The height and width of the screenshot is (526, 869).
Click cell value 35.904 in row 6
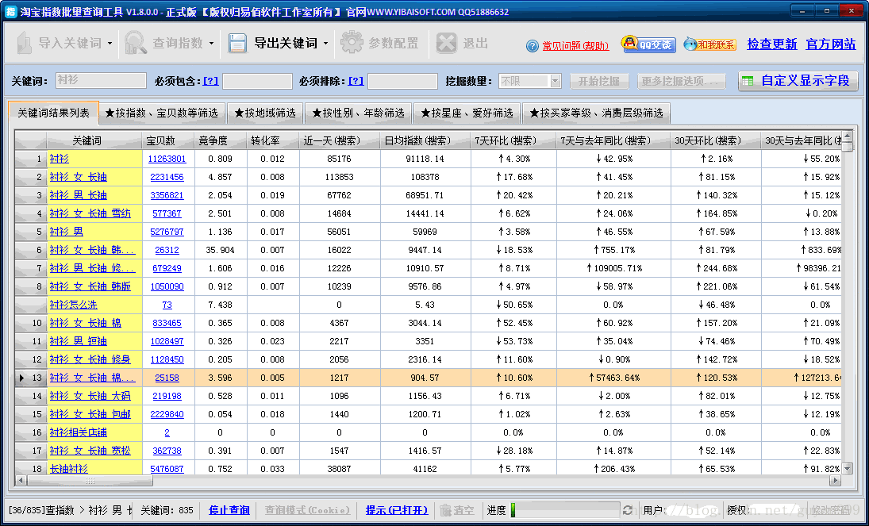click(221, 250)
